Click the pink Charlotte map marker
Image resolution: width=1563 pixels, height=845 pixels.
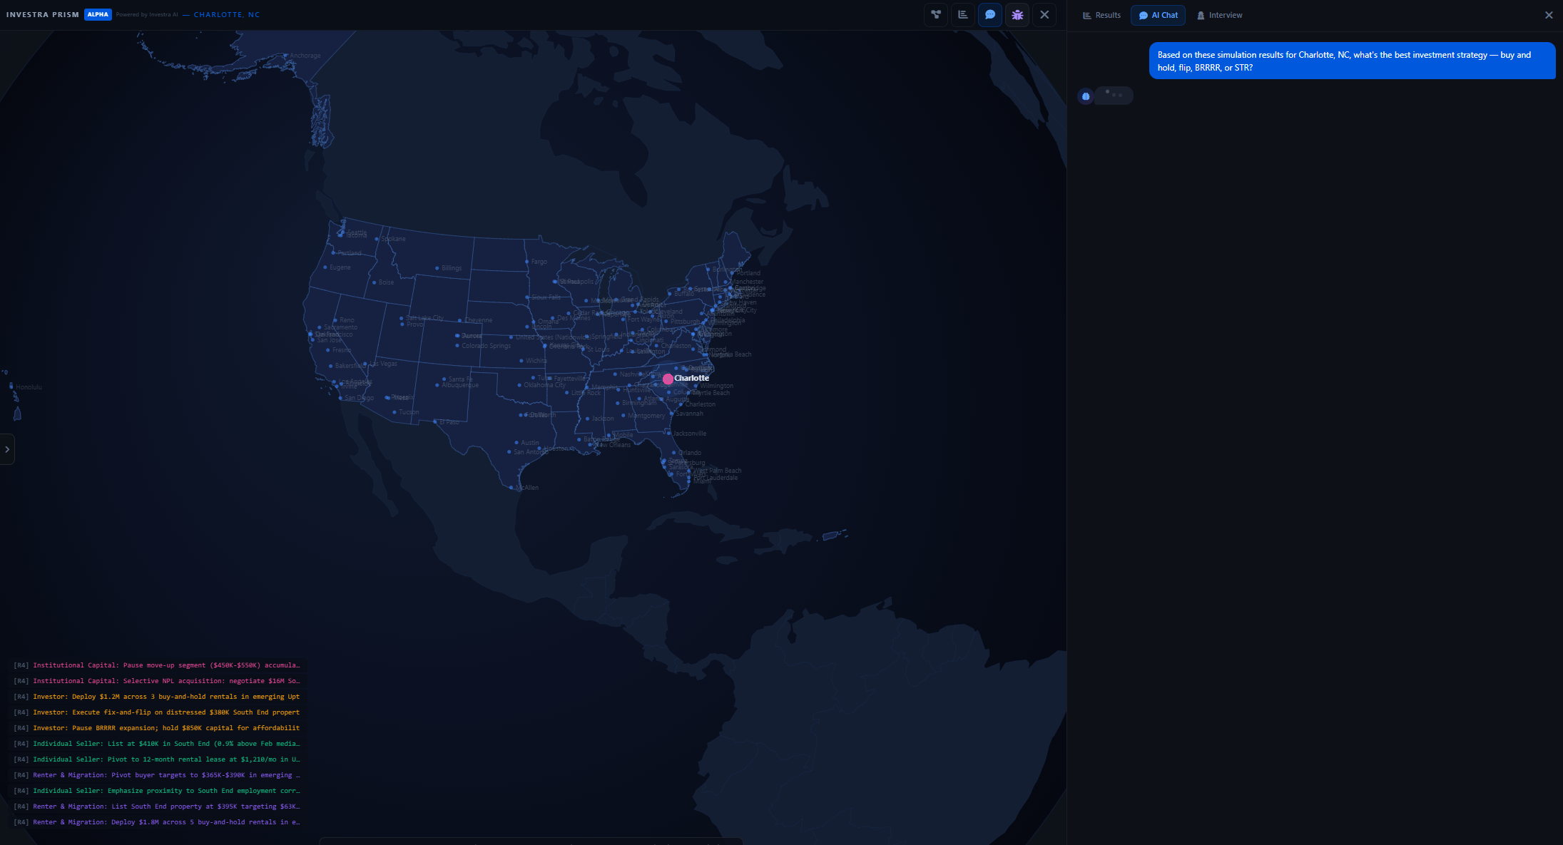click(668, 379)
